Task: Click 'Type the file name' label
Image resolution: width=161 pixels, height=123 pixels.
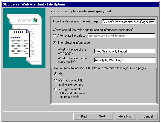Action: (x=76, y=21)
